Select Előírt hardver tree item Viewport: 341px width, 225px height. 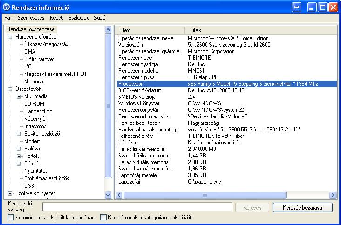(x=39, y=59)
